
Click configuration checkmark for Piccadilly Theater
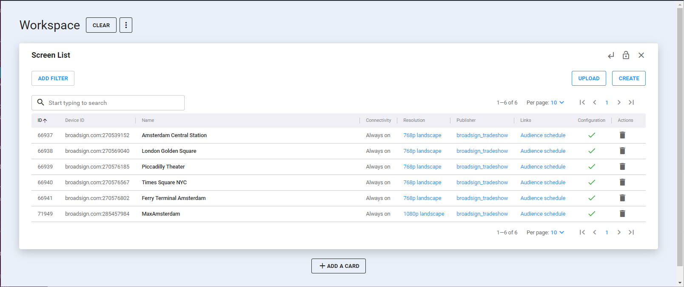[591, 166]
